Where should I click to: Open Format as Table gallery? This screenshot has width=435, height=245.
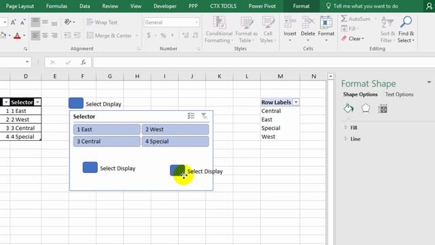(x=246, y=29)
